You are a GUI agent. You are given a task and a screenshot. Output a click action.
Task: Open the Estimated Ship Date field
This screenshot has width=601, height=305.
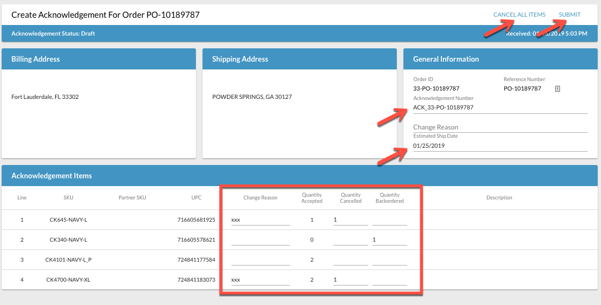(500, 146)
